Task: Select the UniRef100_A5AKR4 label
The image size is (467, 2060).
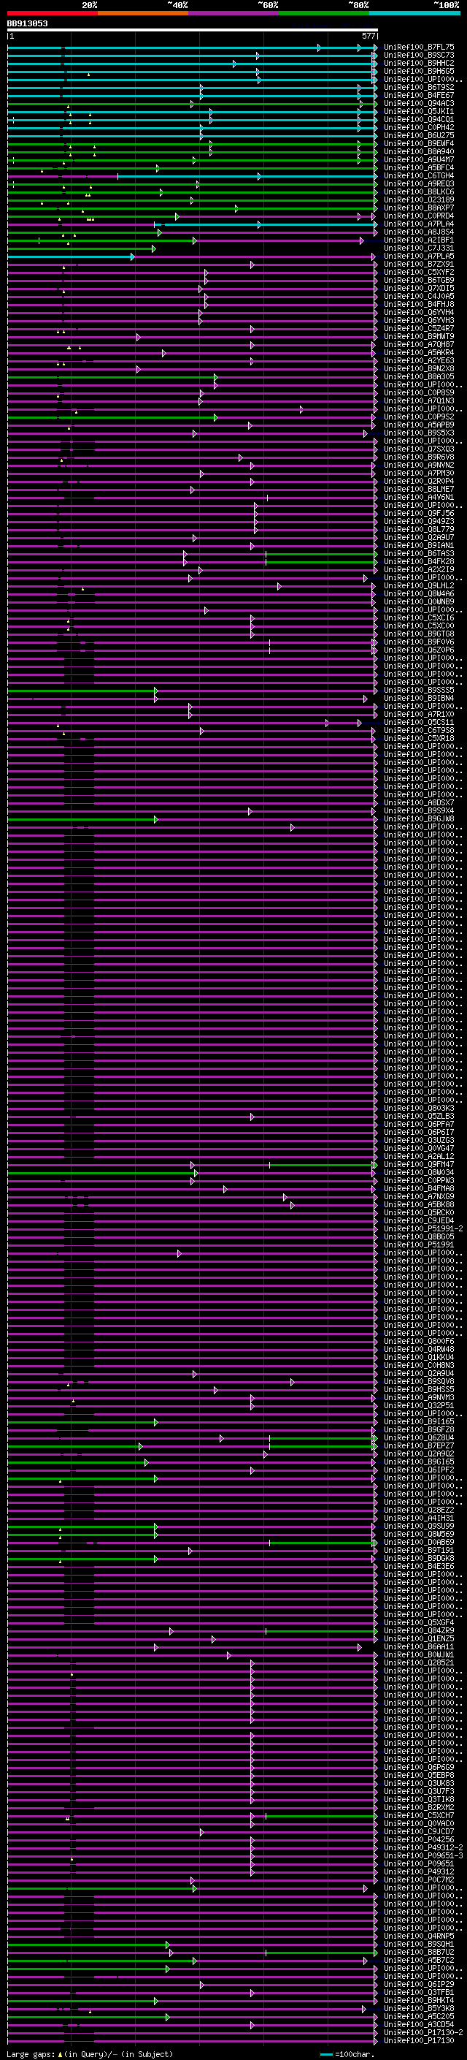Action: click(x=419, y=353)
